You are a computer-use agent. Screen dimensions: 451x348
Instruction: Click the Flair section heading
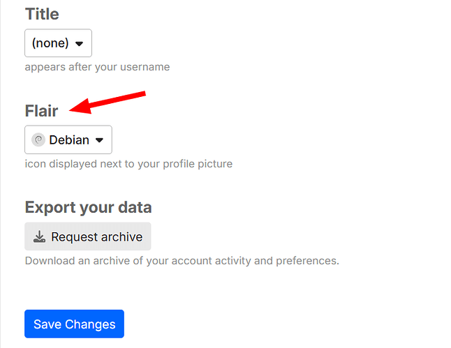point(41,111)
